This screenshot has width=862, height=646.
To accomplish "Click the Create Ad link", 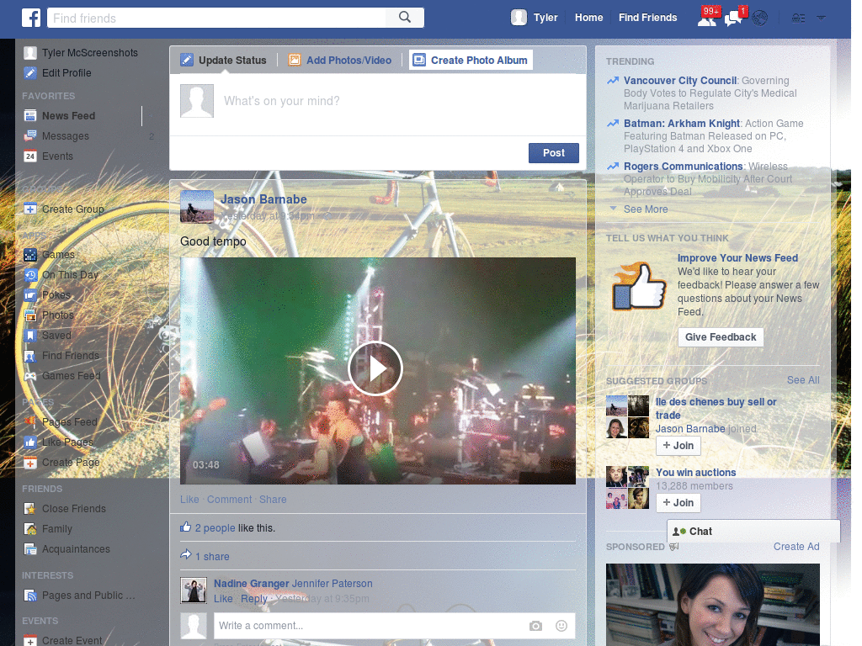I will click(x=796, y=547).
